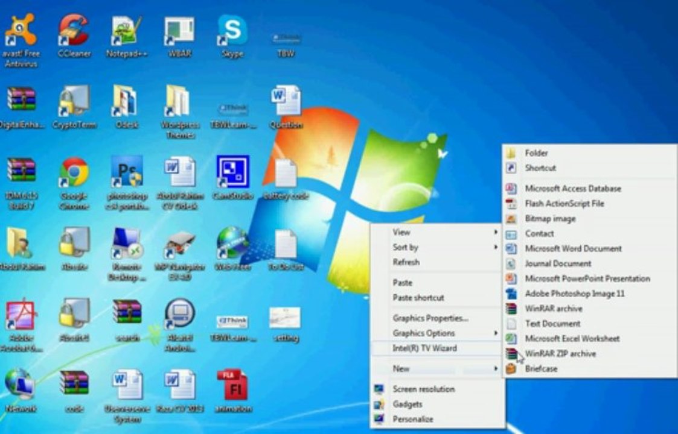Select the setting image thumbnail on desktop
Image resolution: width=678 pixels, height=434 pixels.
coord(285,324)
